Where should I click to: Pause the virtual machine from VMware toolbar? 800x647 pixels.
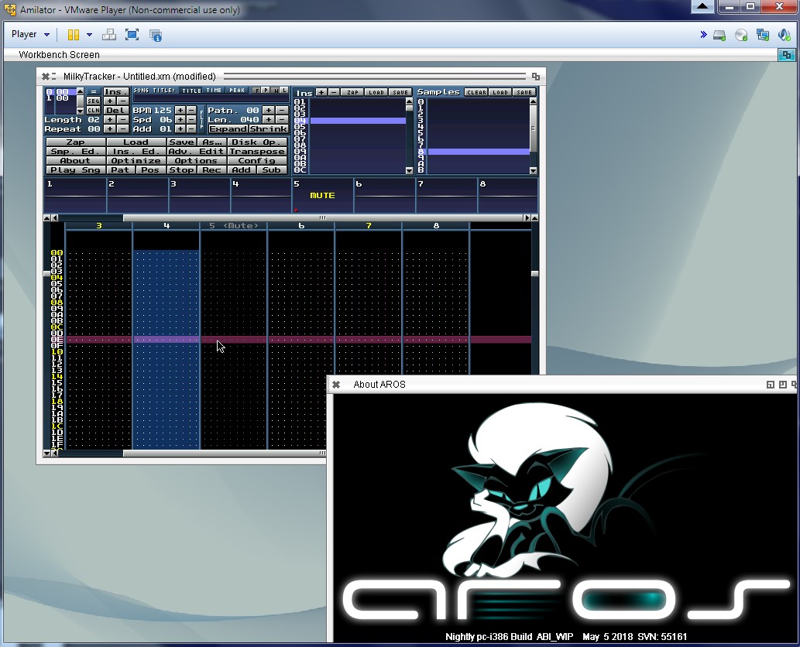coord(73,35)
